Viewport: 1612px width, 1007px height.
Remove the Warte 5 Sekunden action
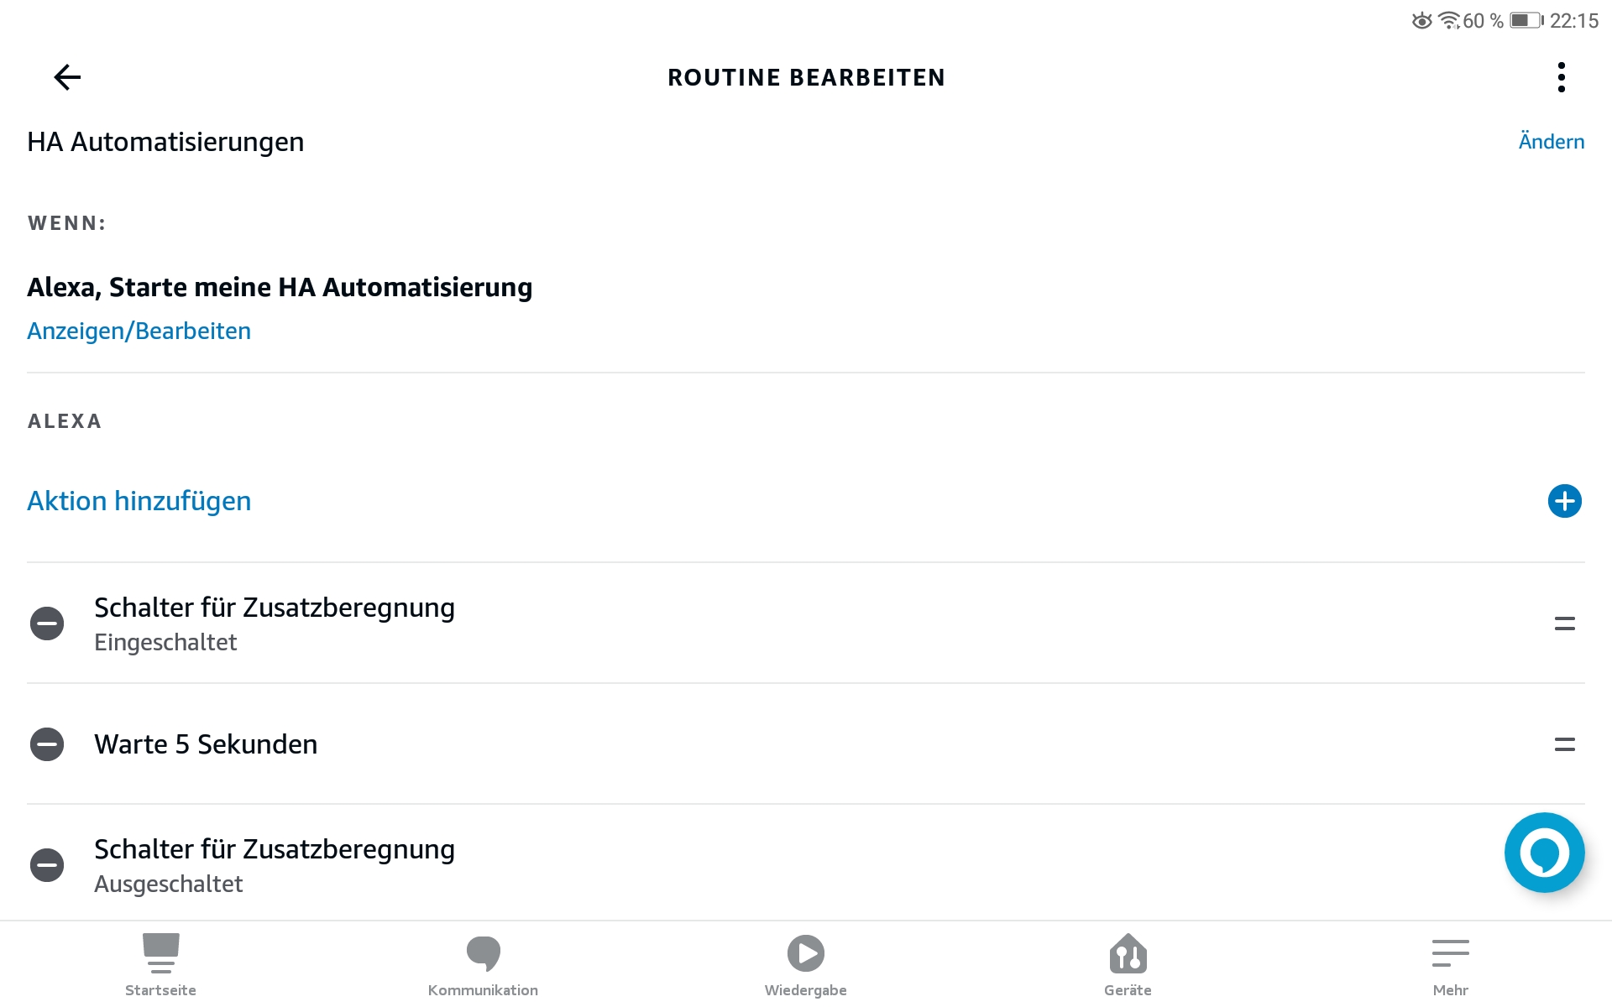(47, 744)
